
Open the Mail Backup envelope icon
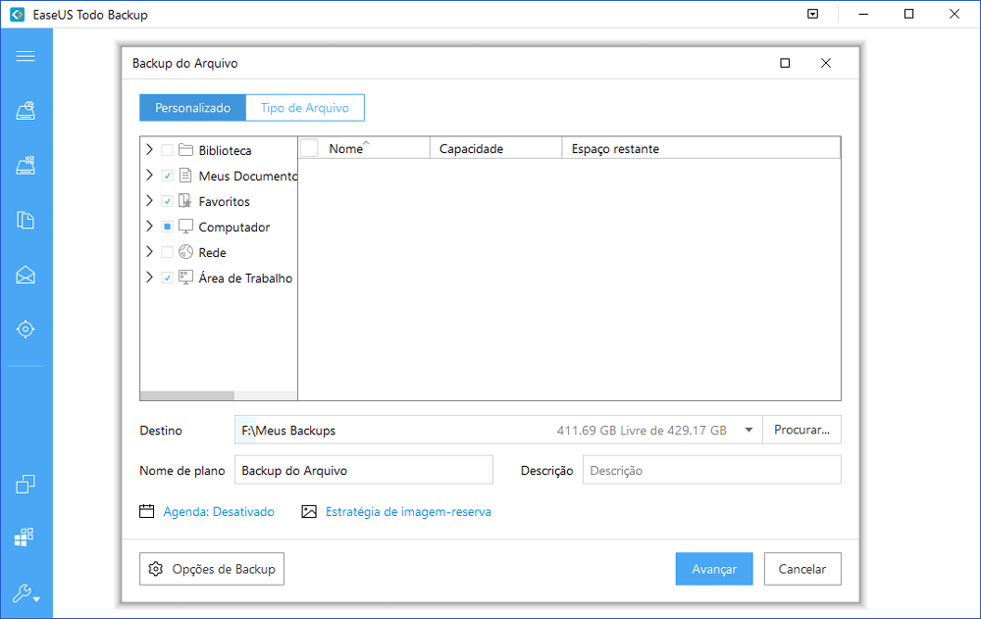[26, 275]
